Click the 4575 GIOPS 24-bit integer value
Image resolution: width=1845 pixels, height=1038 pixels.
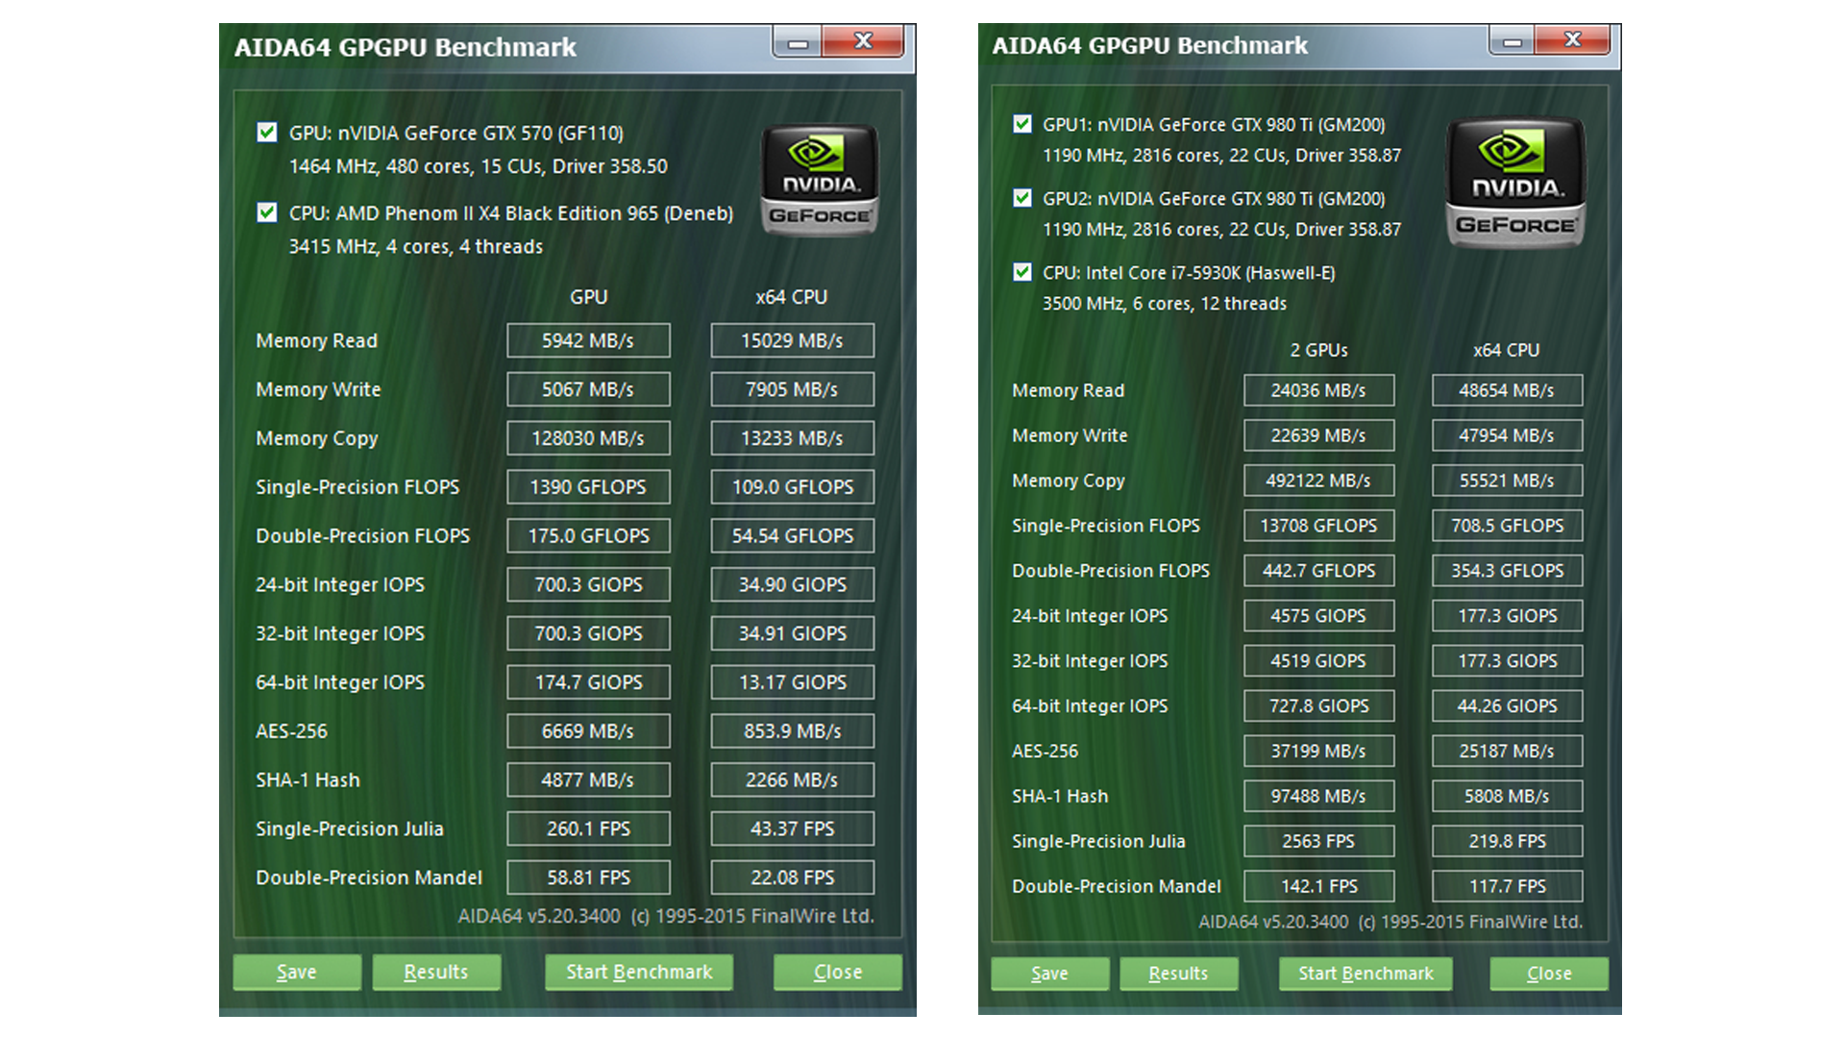click(x=1318, y=616)
